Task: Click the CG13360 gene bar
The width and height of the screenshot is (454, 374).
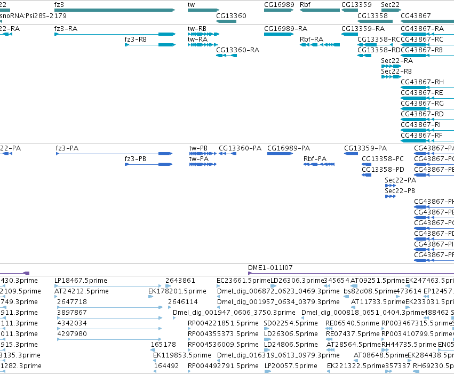Action: tap(226, 21)
